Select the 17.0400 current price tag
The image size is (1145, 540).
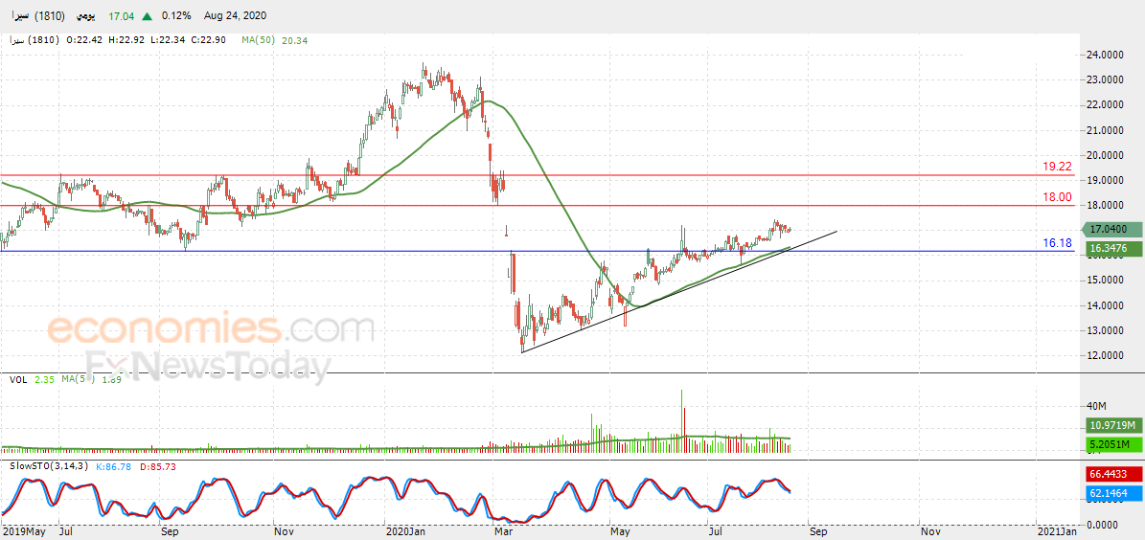coord(1112,229)
